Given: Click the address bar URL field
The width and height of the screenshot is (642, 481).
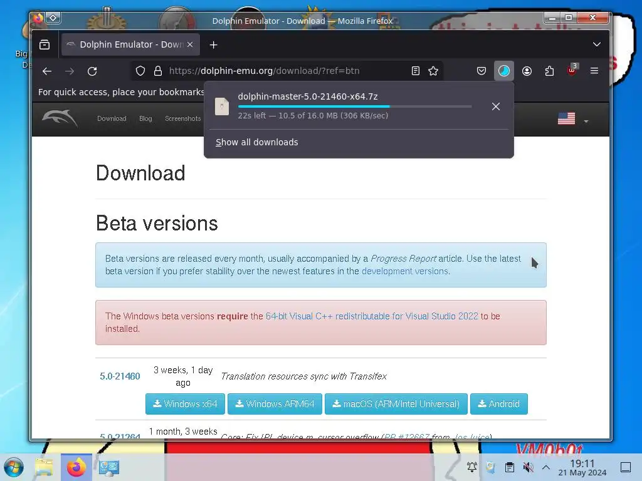Looking at the screenshot, I should (287, 71).
